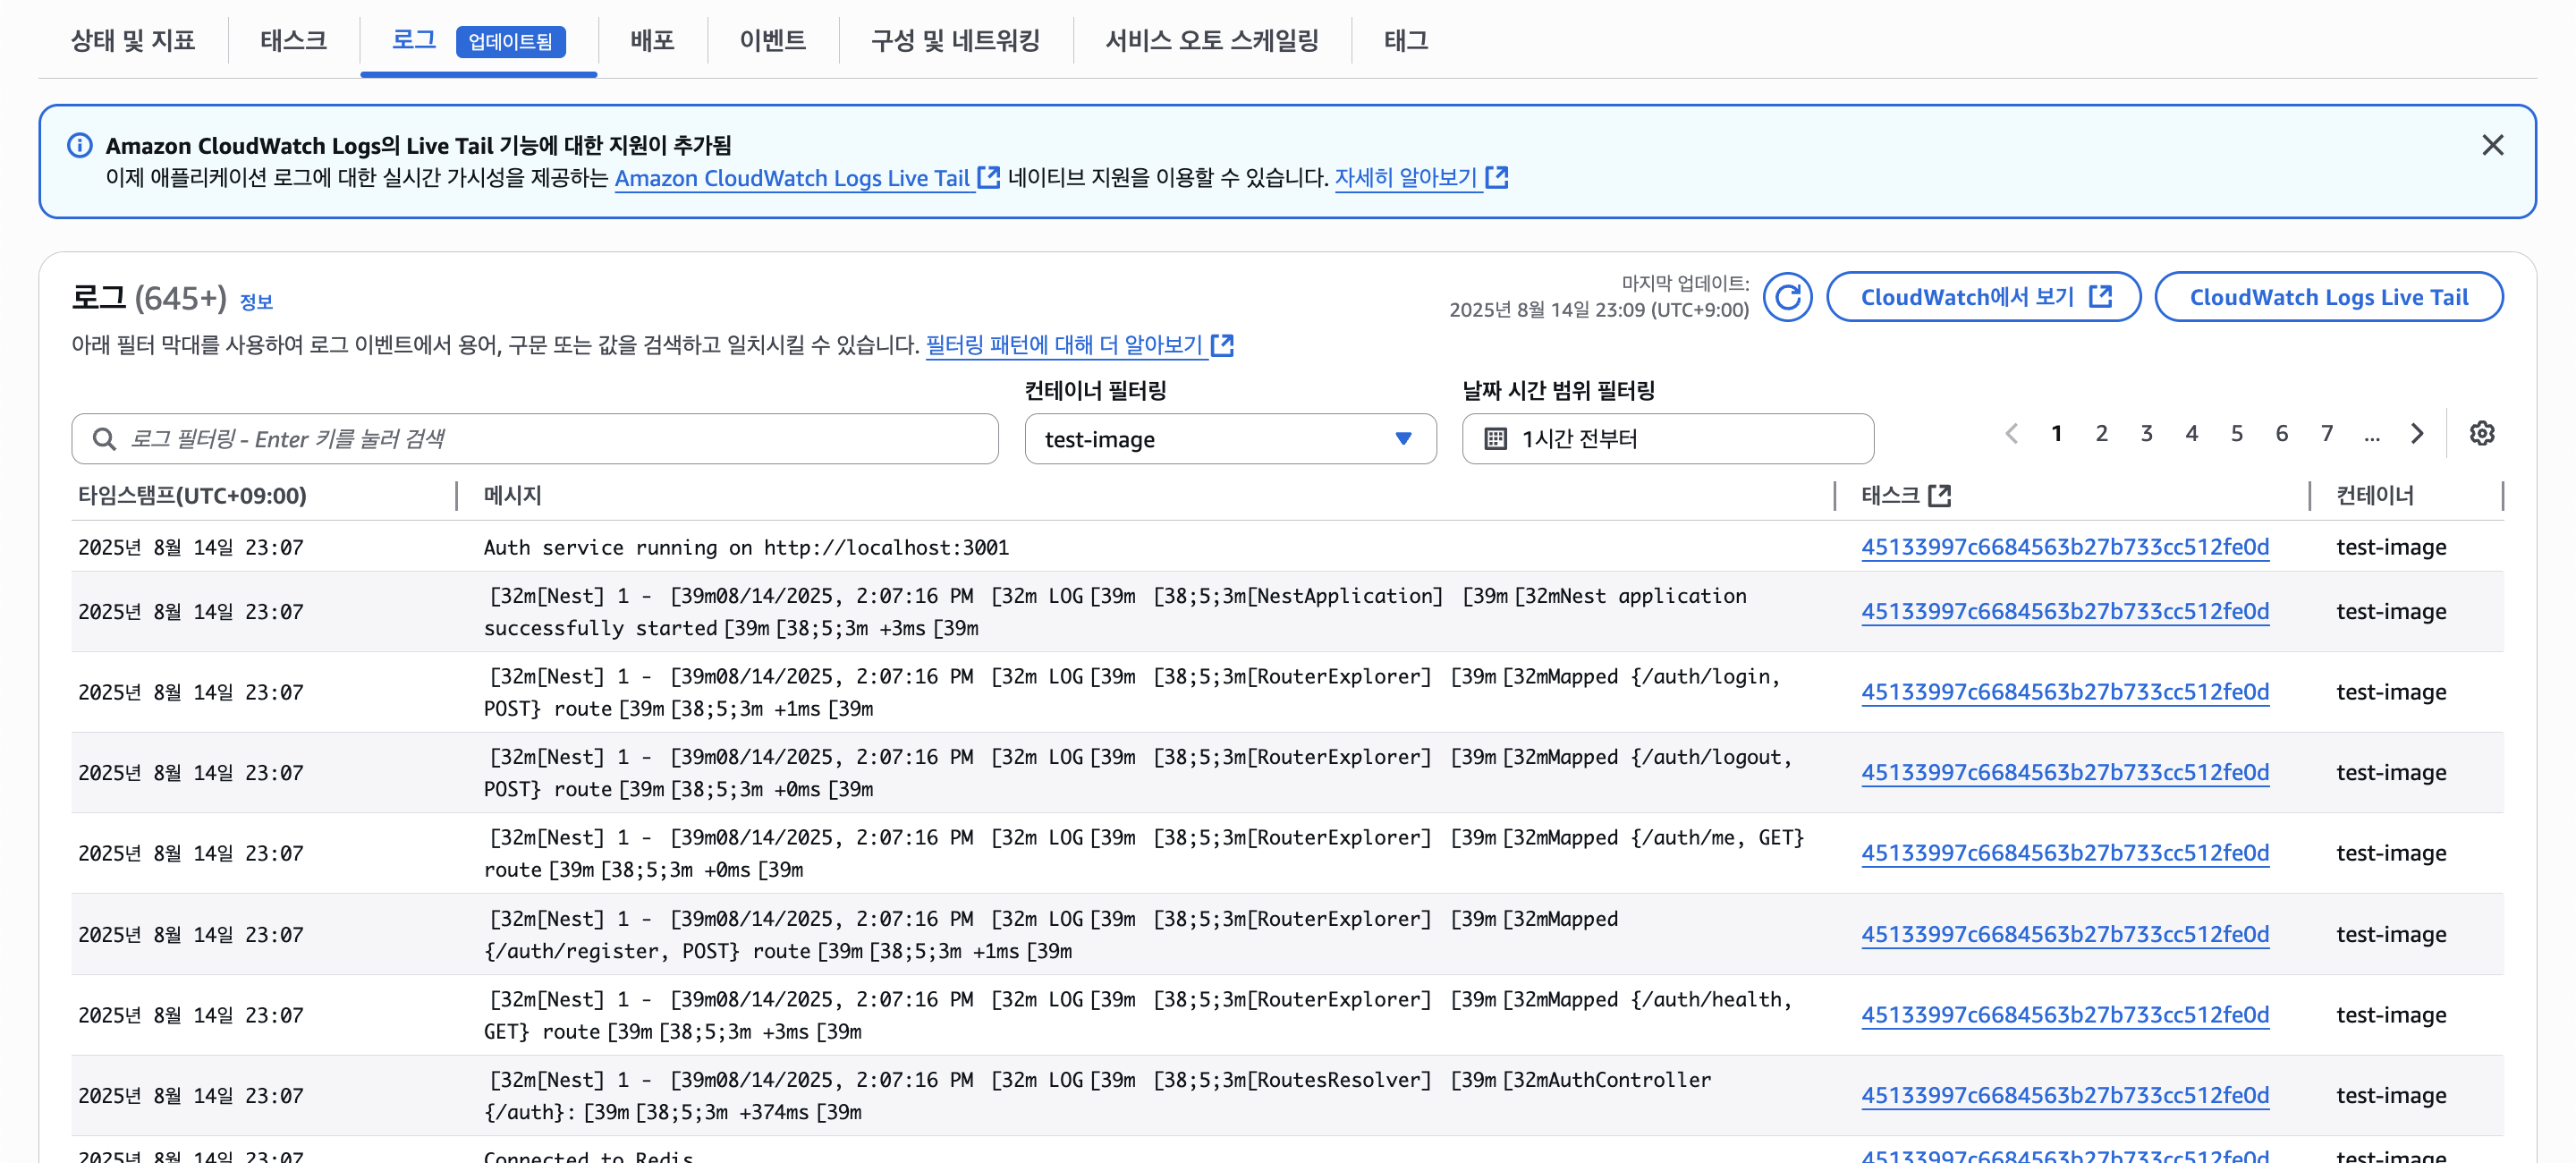Go to the next page of logs
Screen dimensions: 2576x1163
point(2416,434)
